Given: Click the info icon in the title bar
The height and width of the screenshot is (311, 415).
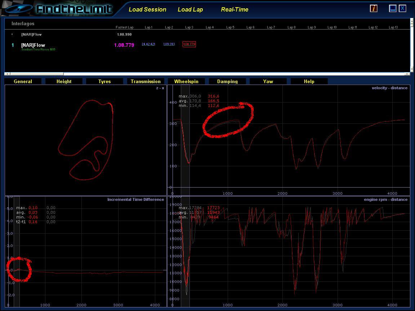Looking at the screenshot, I should 374,8.
